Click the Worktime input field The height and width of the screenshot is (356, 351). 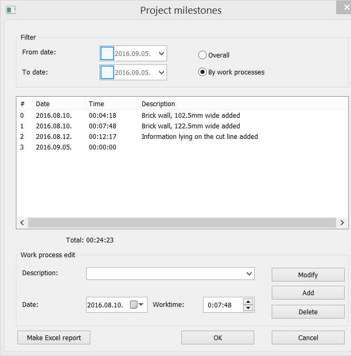click(x=223, y=305)
